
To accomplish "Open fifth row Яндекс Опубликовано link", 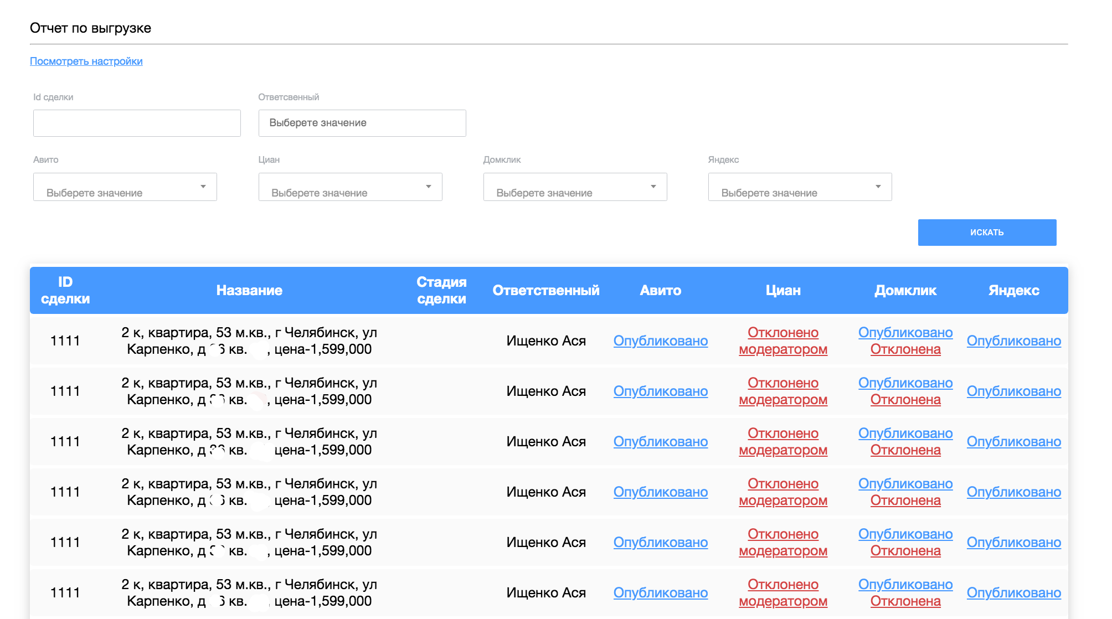I will 1013,543.
